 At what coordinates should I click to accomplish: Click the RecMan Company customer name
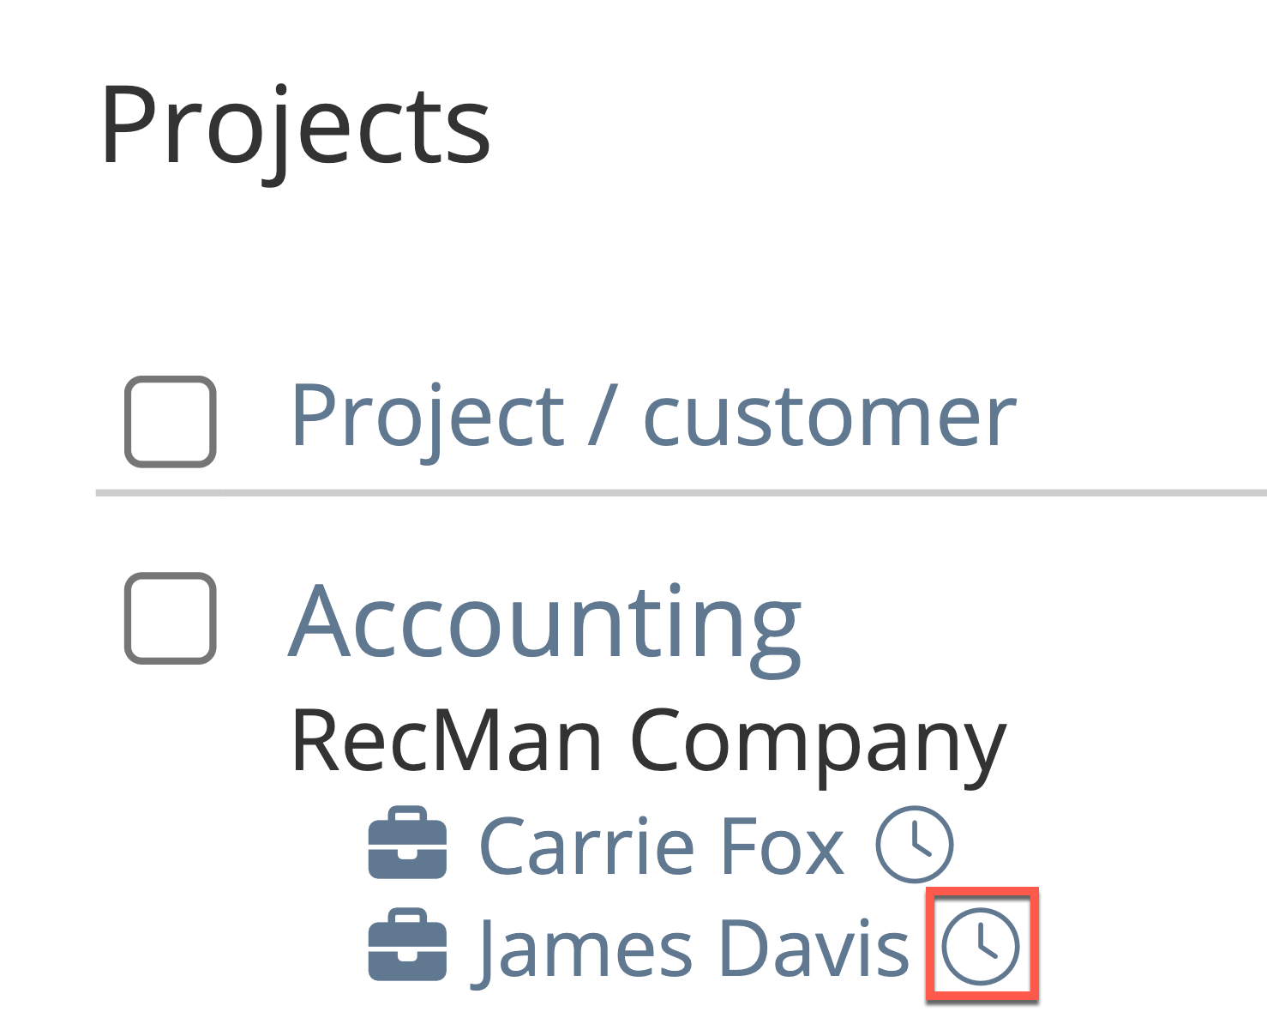click(x=647, y=741)
